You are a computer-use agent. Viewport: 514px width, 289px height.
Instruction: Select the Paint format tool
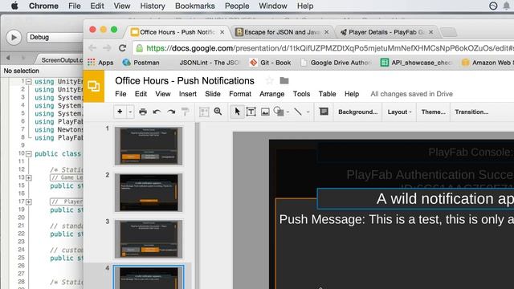pos(186,112)
